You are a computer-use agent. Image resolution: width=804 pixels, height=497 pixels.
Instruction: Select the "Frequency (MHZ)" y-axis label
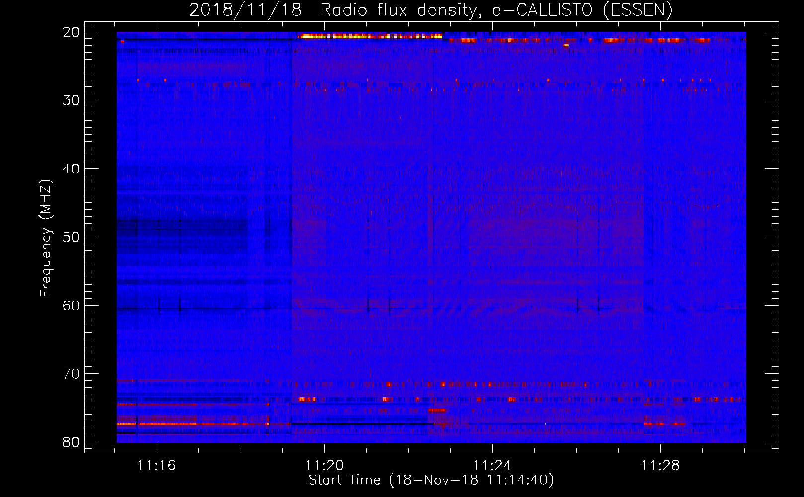(x=46, y=239)
